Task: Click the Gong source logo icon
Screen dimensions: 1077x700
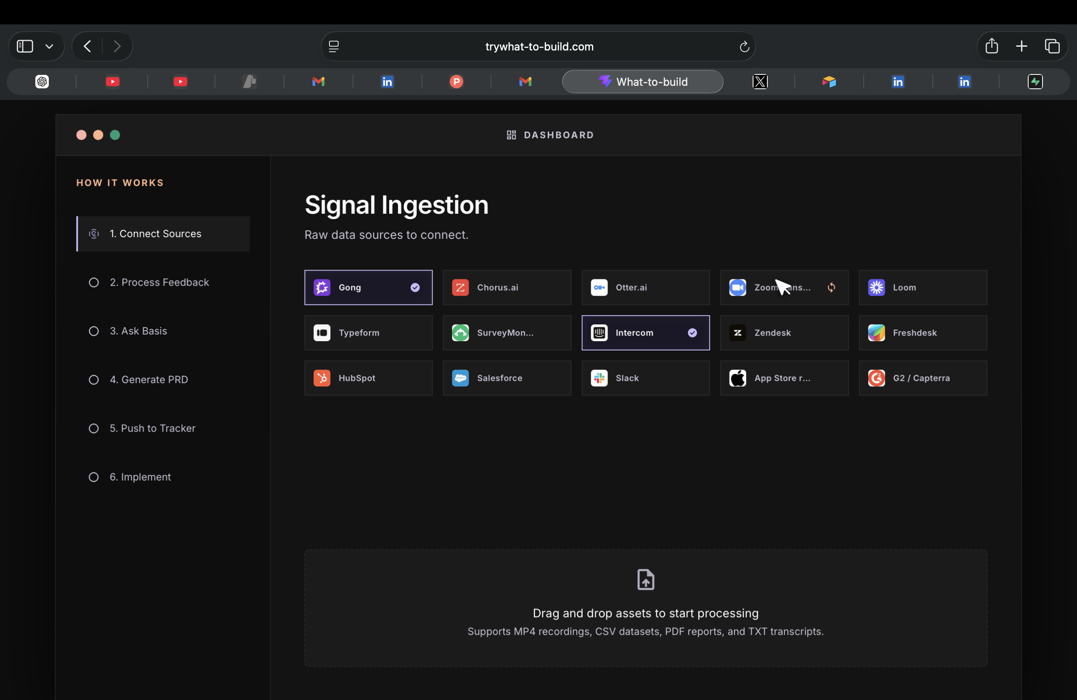Action: tap(322, 287)
